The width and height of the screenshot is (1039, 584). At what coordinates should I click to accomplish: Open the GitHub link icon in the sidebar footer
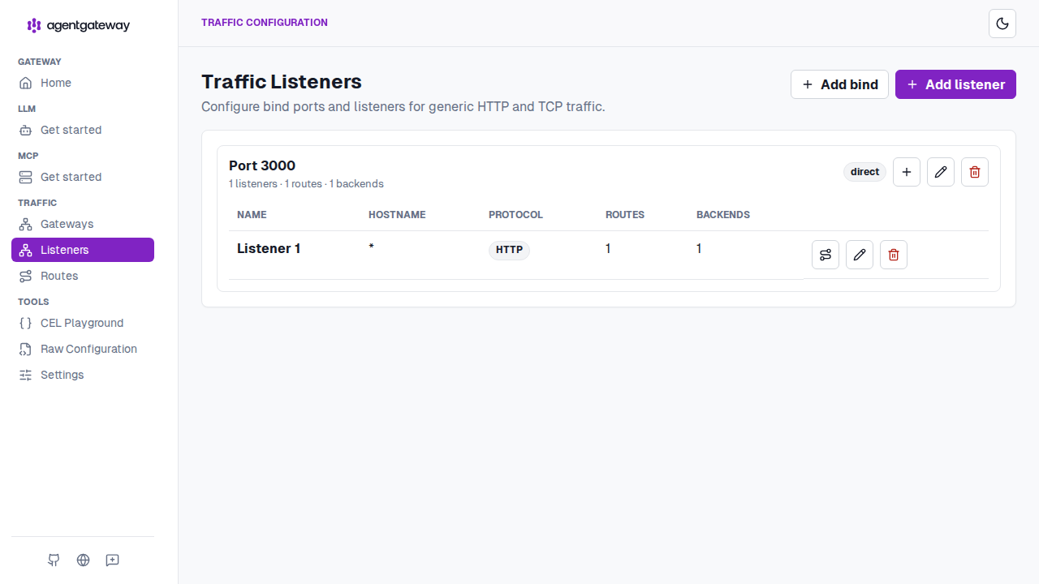[x=54, y=560]
